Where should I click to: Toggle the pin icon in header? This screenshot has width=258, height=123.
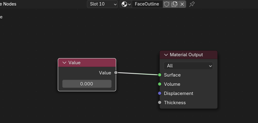(x=192, y=4)
